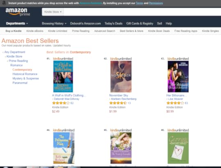Open the November Sky title link

tap(119, 95)
